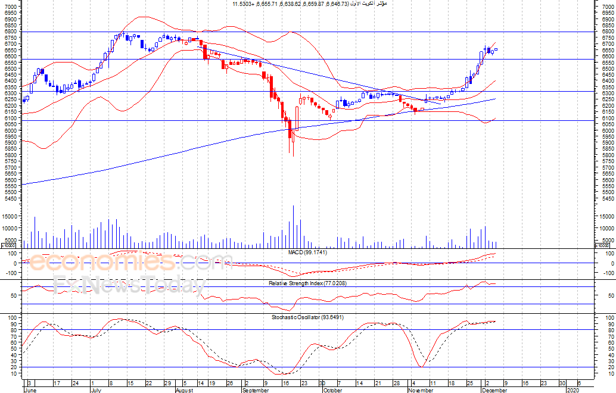The width and height of the screenshot is (616, 393).
Task: Select the July month label
Action: [x=96, y=390]
